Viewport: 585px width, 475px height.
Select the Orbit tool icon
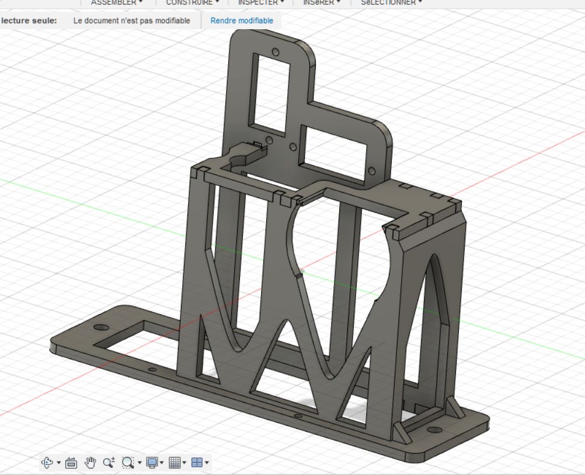pyautogui.click(x=47, y=462)
